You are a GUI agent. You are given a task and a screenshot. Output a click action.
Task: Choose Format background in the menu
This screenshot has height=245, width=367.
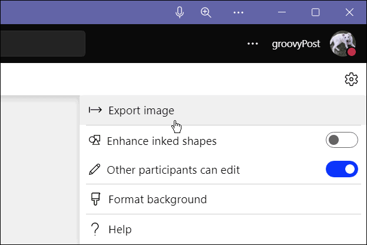(157, 199)
